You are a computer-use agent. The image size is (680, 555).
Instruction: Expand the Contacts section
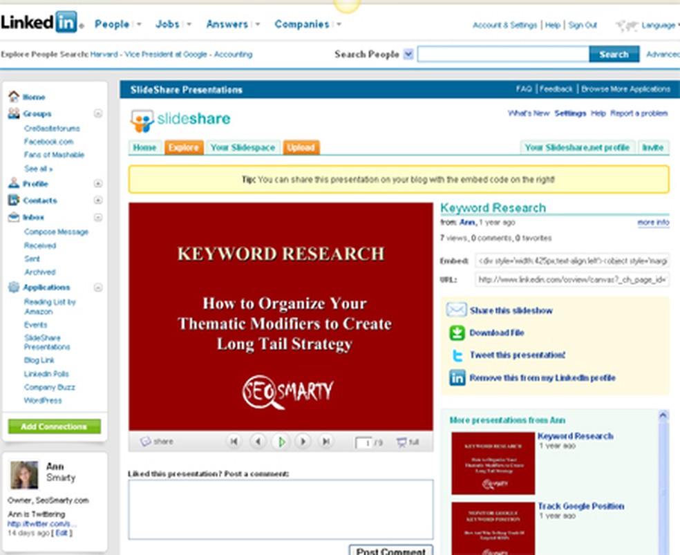pyautogui.click(x=98, y=200)
